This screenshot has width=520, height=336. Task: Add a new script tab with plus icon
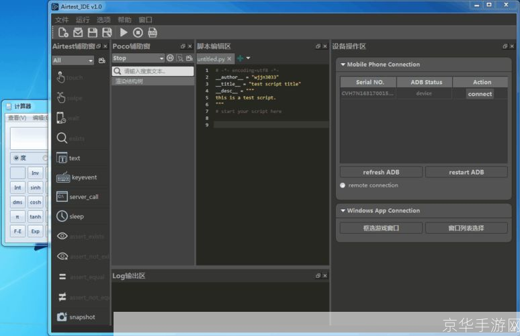click(x=240, y=58)
